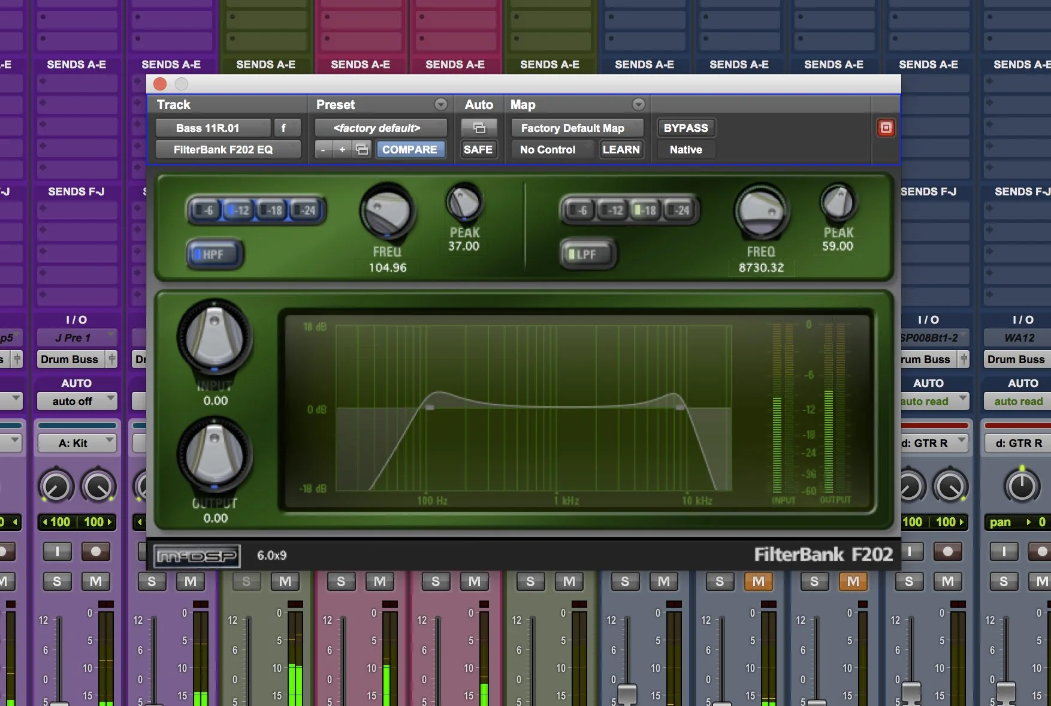Click the McDSP logo
Viewport: 1051px width, 706px height.
(197, 556)
